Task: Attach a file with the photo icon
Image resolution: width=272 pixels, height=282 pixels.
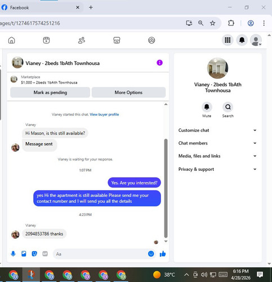Action: coord(24,254)
